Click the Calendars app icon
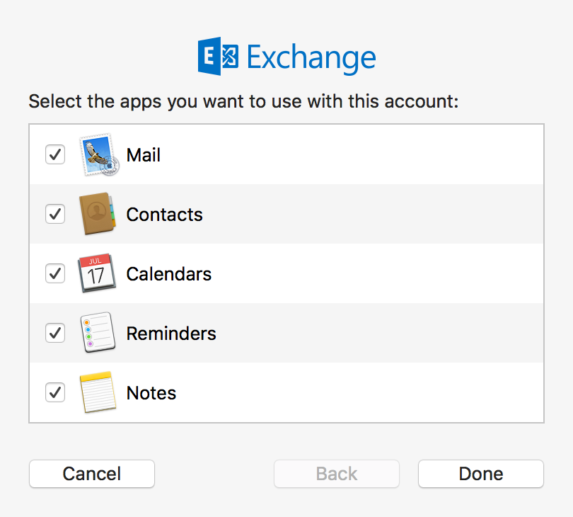This screenshot has height=517, width=573. pyautogui.click(x=97, y=273)
